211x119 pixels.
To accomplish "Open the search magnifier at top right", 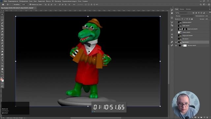I will pos(201,4).
